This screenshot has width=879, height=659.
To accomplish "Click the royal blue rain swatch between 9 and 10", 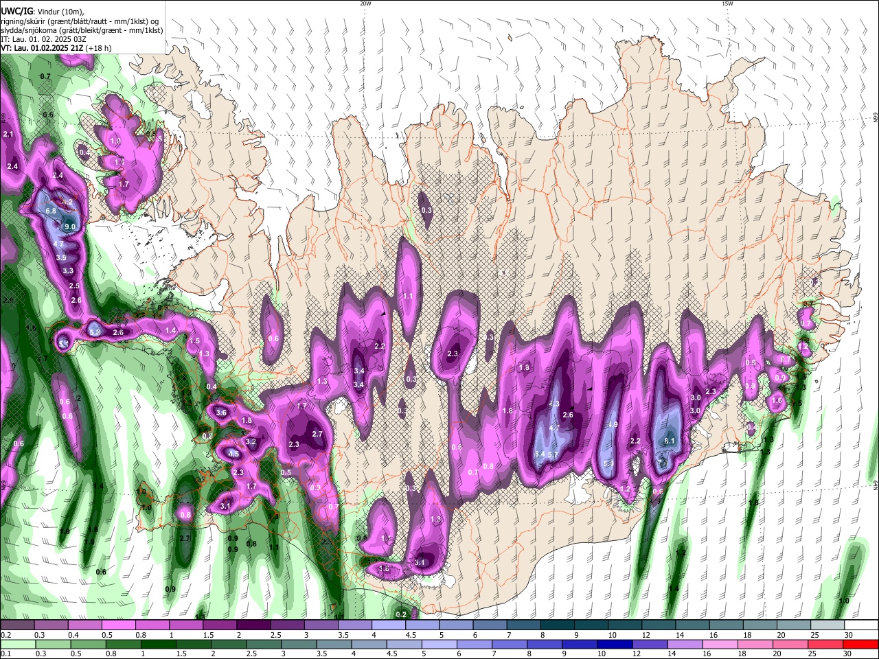I will (580, 644).
